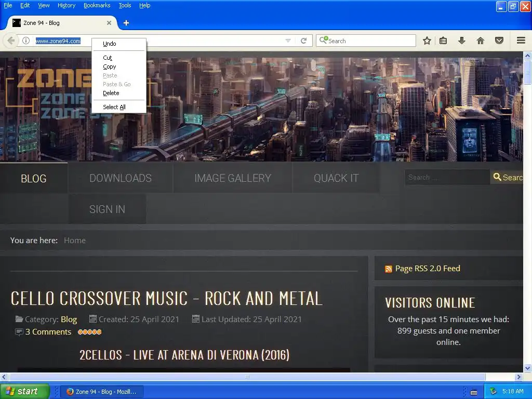Choose Delete in the context menu

point(119,93)
